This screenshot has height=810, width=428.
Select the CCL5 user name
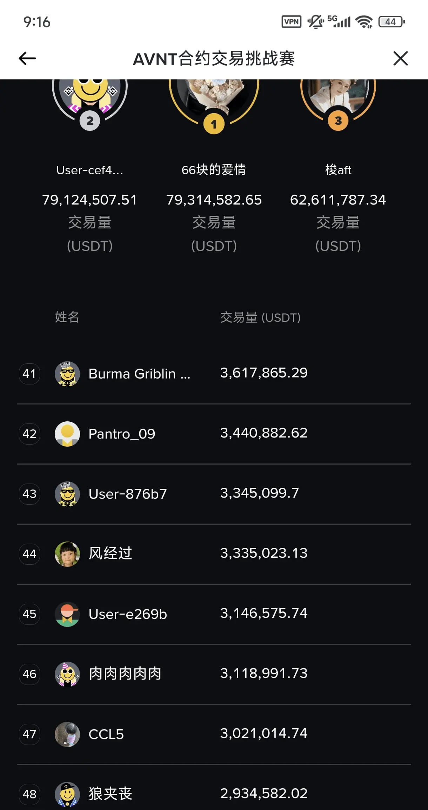point(106,734)
